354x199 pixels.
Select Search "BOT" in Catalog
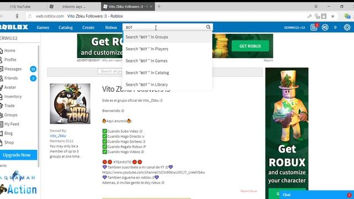click(167, 73)
